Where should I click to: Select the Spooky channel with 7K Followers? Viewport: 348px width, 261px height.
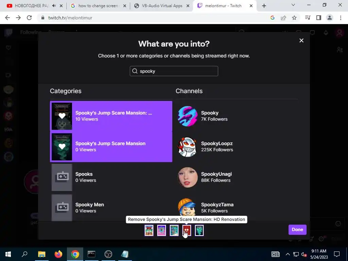[237, 116]
